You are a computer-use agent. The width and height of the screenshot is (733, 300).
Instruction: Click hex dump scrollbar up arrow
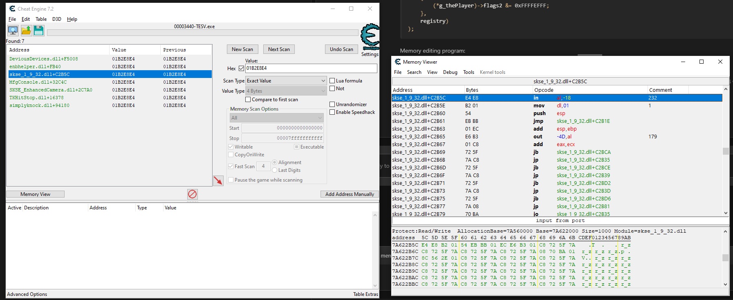pos(726,231)
